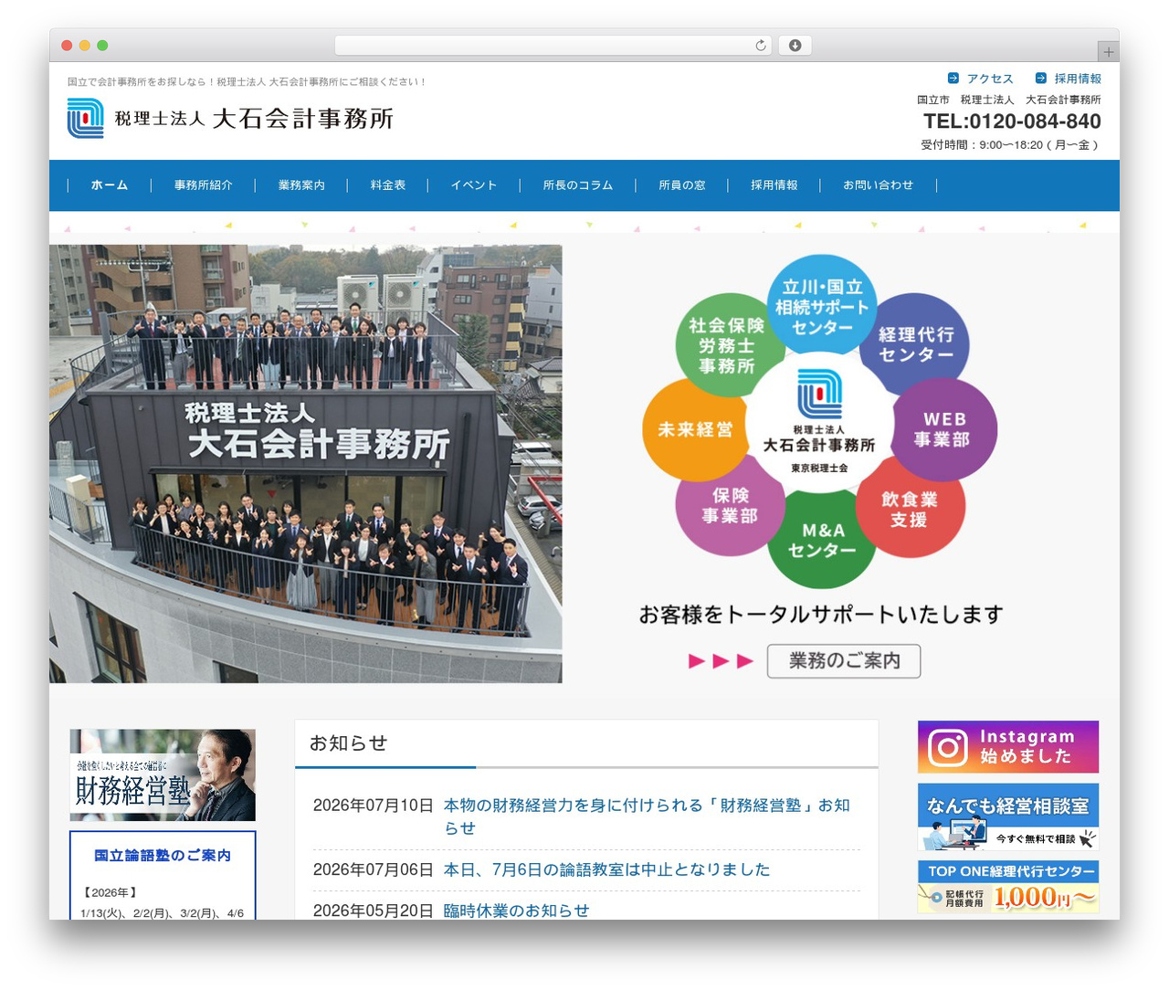This screenshot has height=990, width=1169.
Task: Go to 所員の窓 in navigation bar
Action: point(682,185)
